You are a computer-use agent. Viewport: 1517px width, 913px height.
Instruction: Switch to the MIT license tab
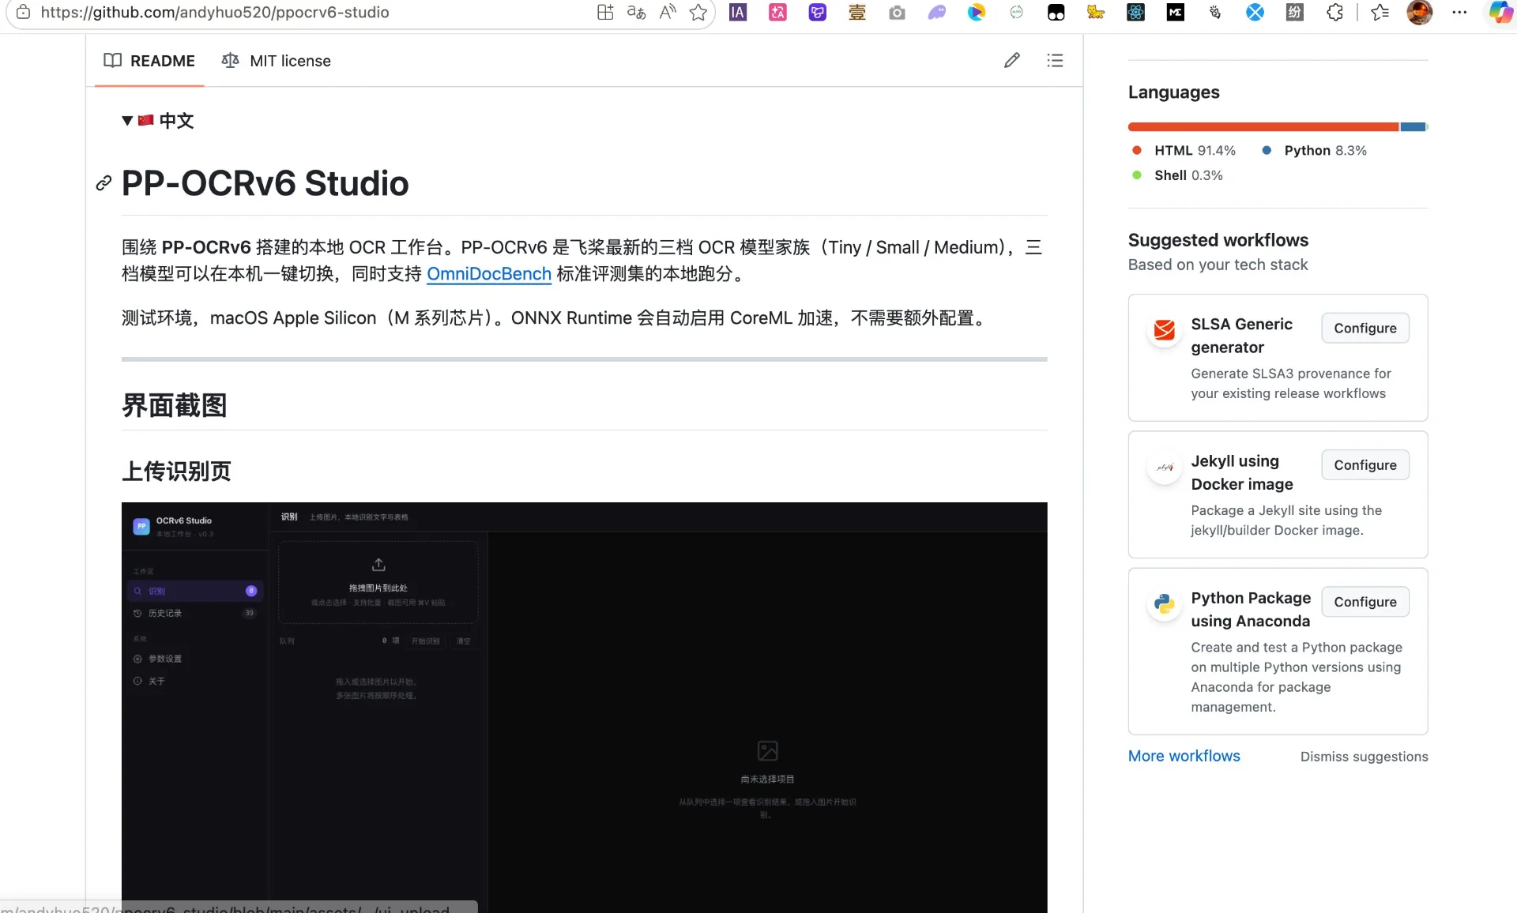click(x=277, y=61)
